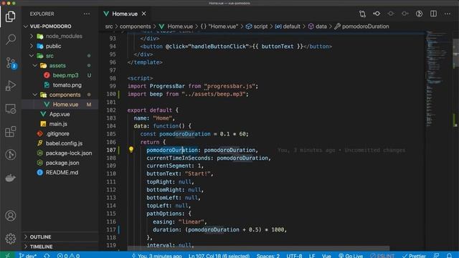
Task: Open babel.config.js in the explorer
Action: pyautogui.click(x=60, y=143)
